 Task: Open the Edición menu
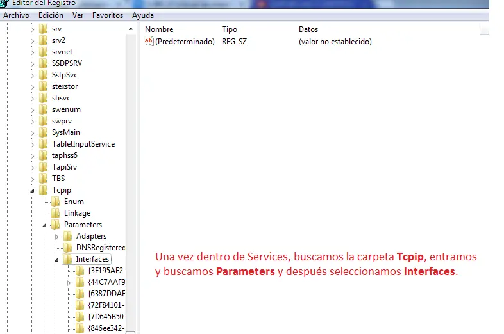[x=51, y=15]
